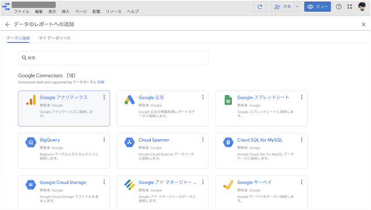The width and height of the screenshot is (371, 210).
Task: Select the BigQuery connector title
Action: tap(50, 140)
